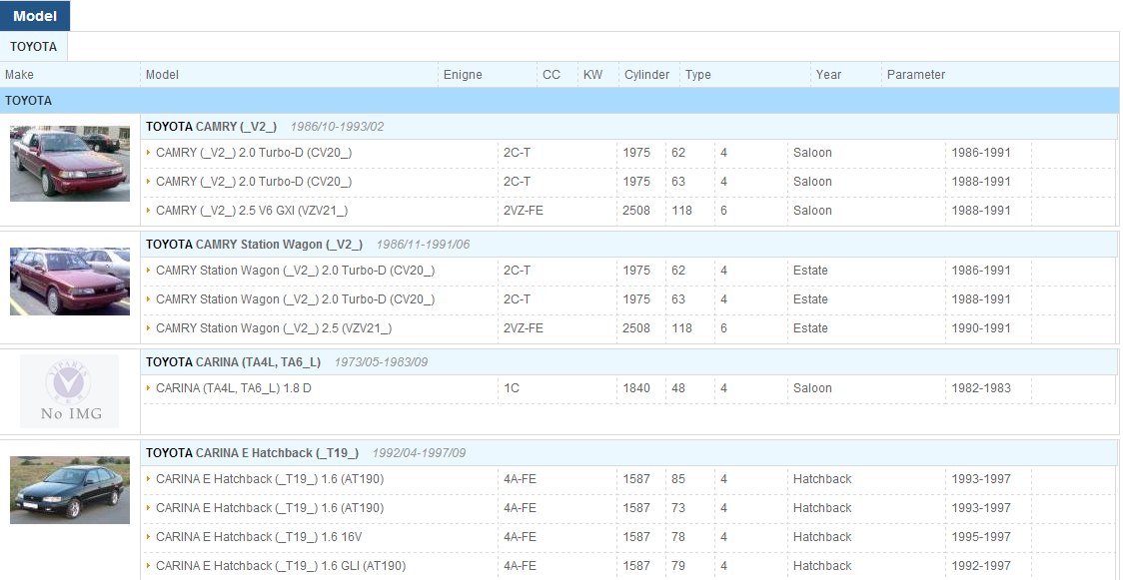Screen dimensions: 1123x580
Task: Click the orange arrow beside CARINA E 1.6 16V
Action: coord(148,537)
